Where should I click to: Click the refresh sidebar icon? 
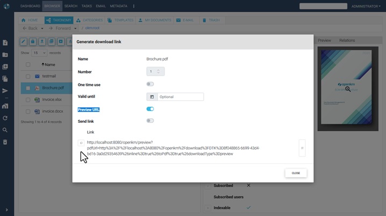[5, 118]
